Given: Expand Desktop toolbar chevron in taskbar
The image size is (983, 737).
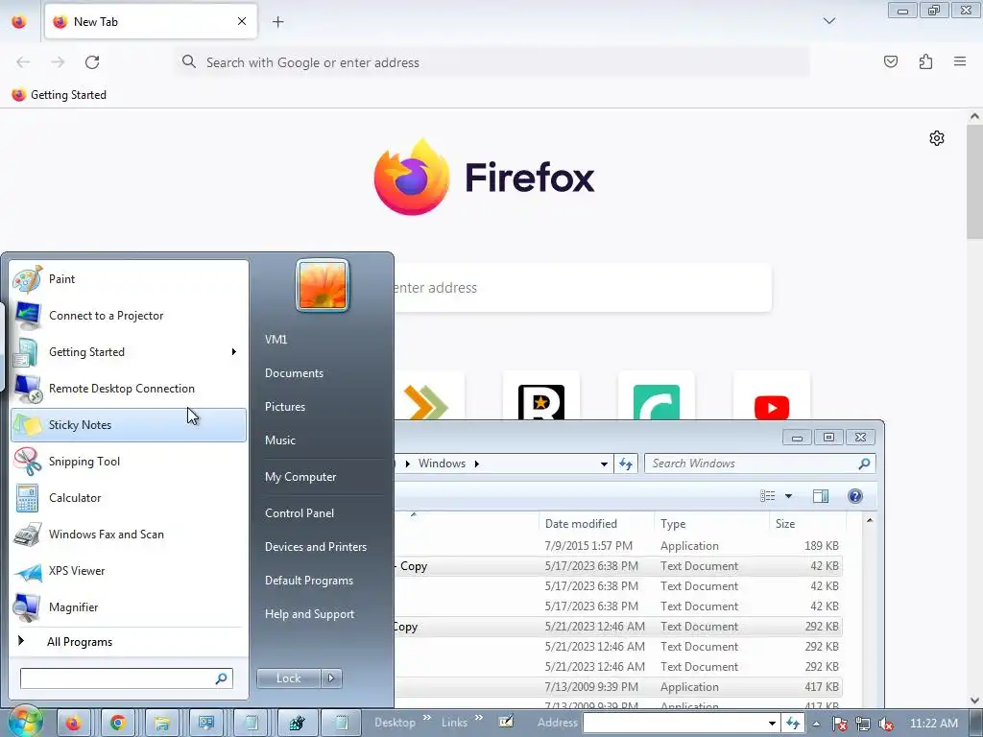Looking at the screenshot, I should click(427, 718).
